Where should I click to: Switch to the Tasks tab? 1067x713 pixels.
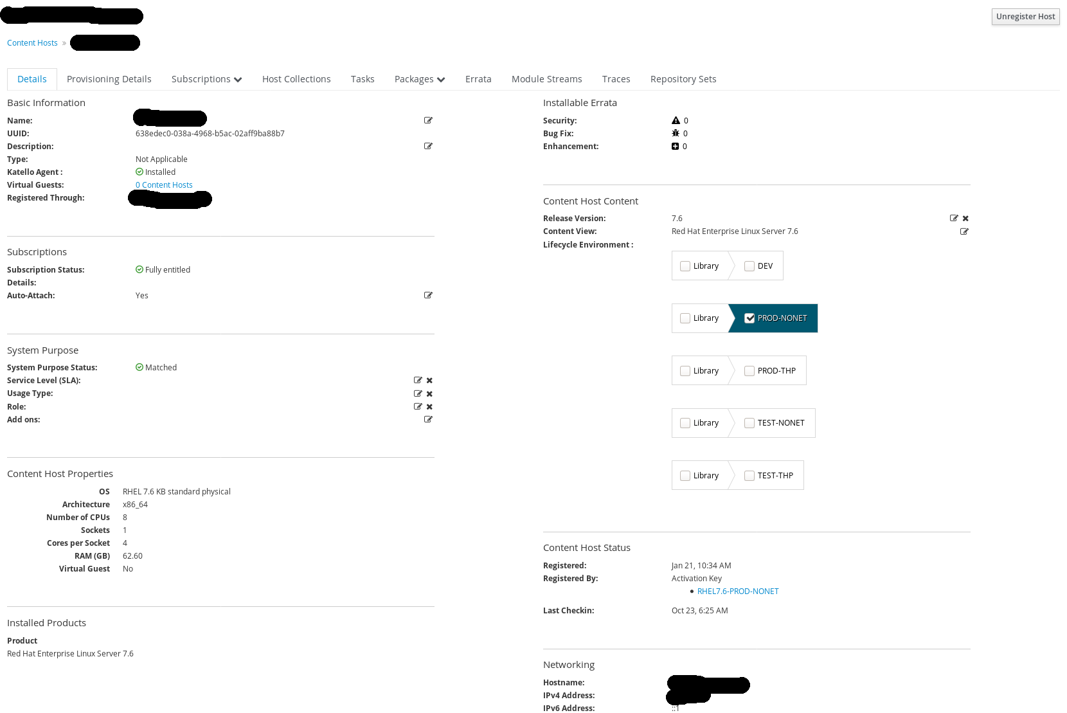(363, 79)
